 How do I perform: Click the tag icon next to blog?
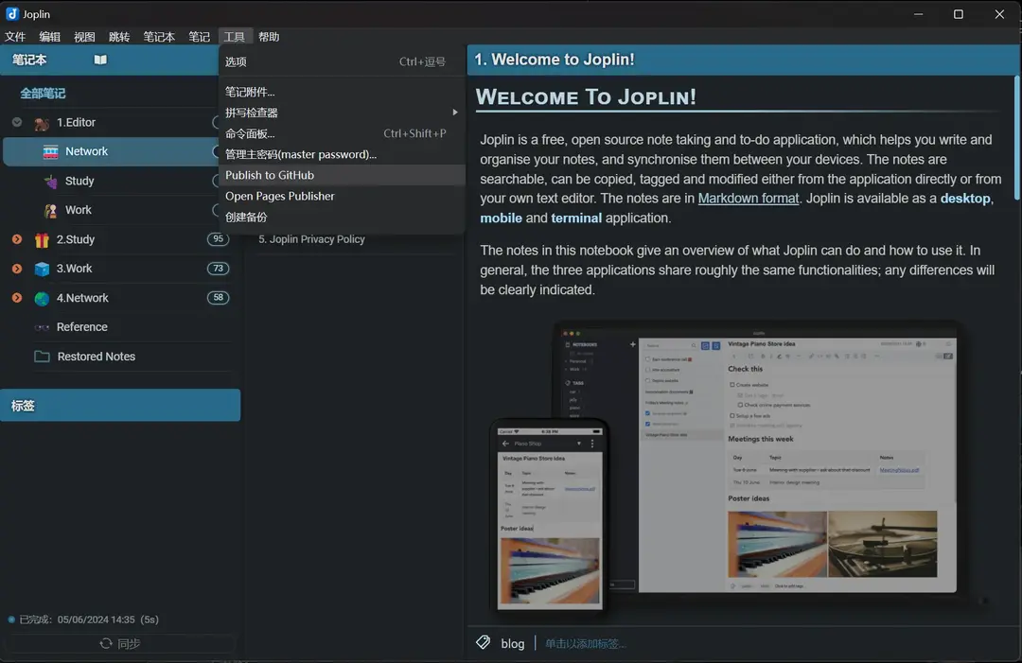(x=483, y=642)
